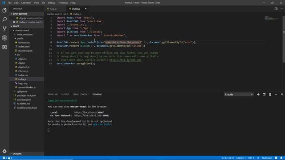Split the editor to the right
Screen dimensions: 285x160
(276, 9)
